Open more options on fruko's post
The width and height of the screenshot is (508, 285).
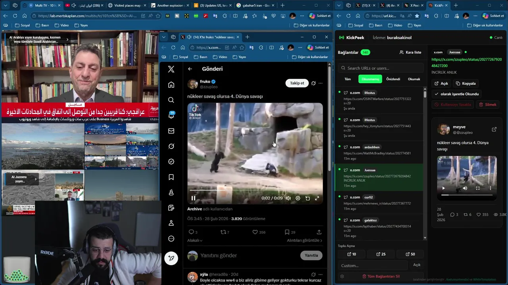320,83
